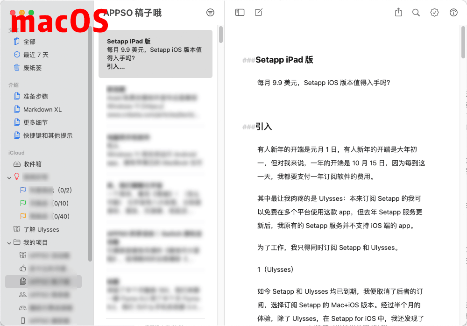
Task: Click the paragraph starting 其中最让我肉疼的
Action: tap(340, 212)
